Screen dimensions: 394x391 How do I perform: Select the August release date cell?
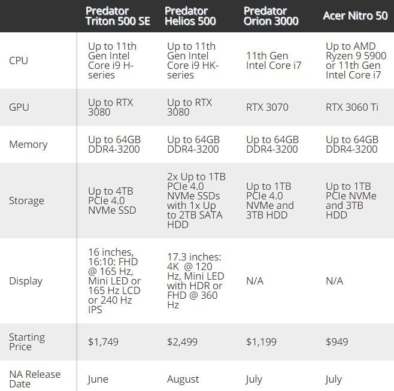[x=183, y=378]
